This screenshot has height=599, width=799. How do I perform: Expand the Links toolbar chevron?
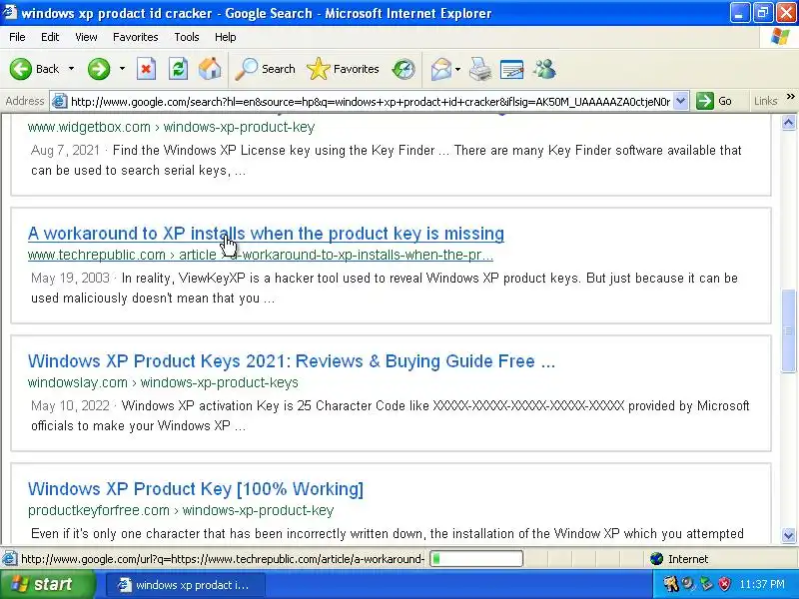(791, 96)
